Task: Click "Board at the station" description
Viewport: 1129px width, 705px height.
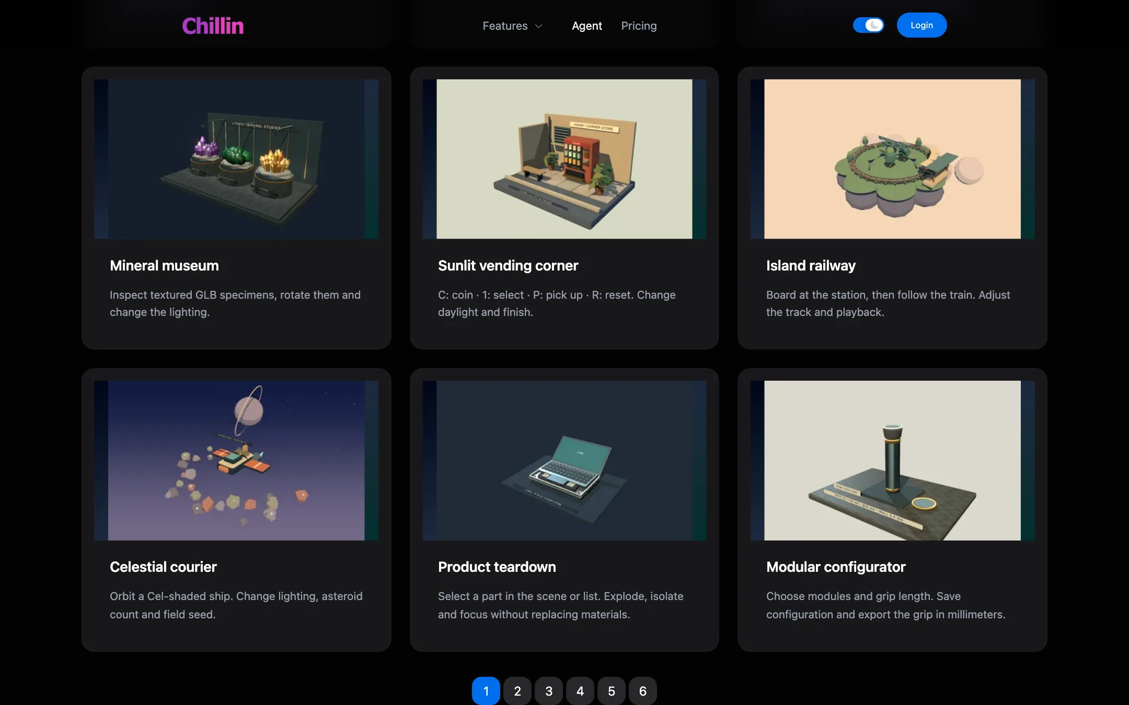Action: pos(888,303)
